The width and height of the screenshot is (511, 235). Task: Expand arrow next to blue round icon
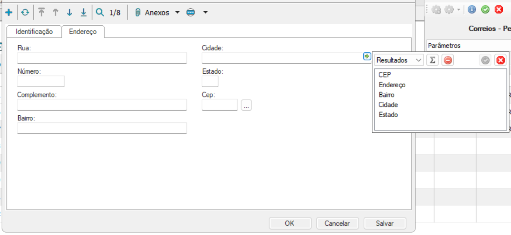pos(205,12)
